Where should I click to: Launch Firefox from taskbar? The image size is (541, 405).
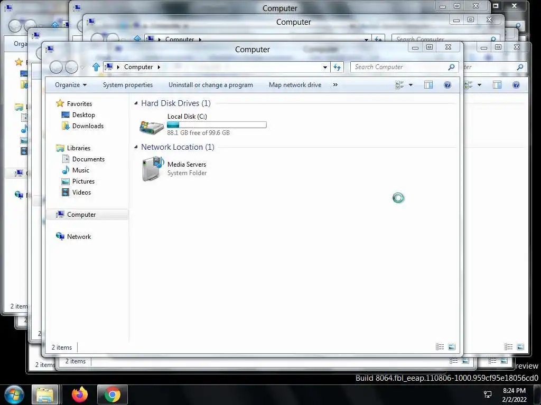point(80,394)
